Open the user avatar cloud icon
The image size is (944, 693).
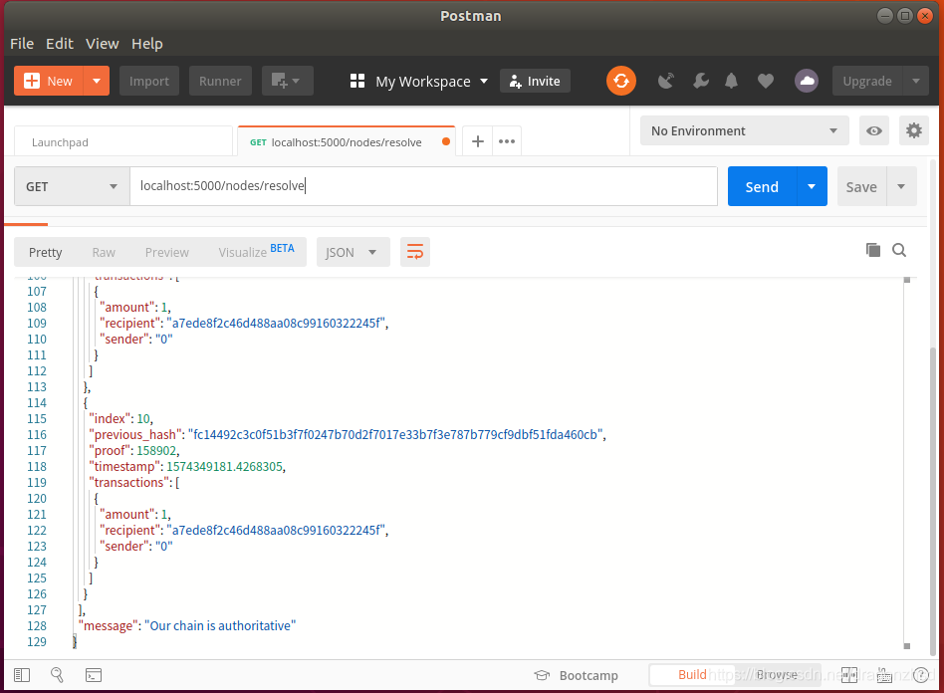(807, 81)
